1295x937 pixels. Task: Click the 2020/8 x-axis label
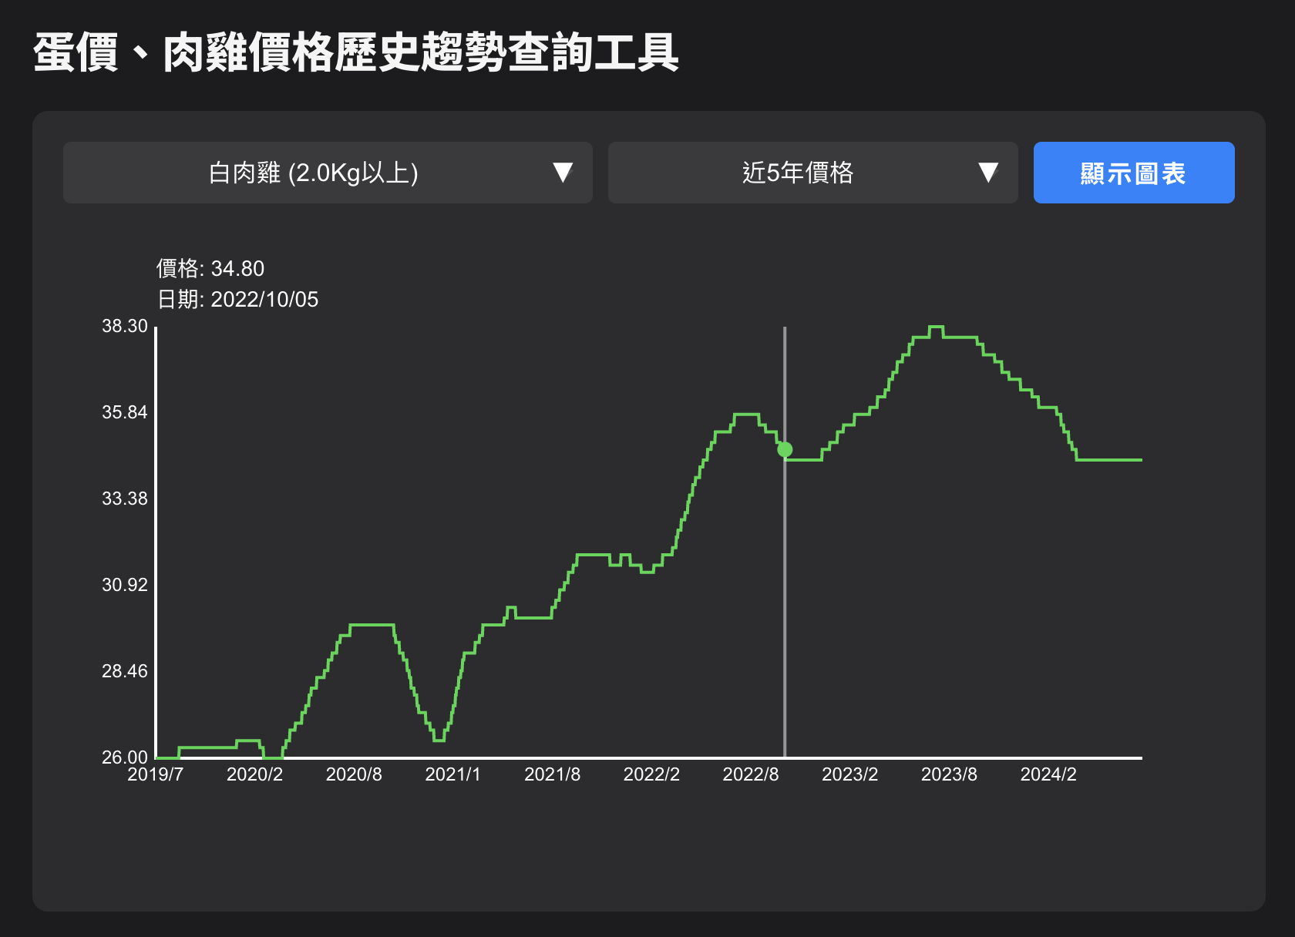pyautogui.click(x=354, y=774)
